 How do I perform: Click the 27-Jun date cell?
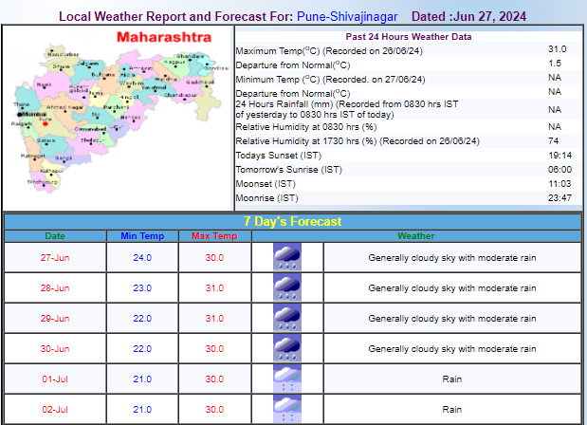(55, 258)
